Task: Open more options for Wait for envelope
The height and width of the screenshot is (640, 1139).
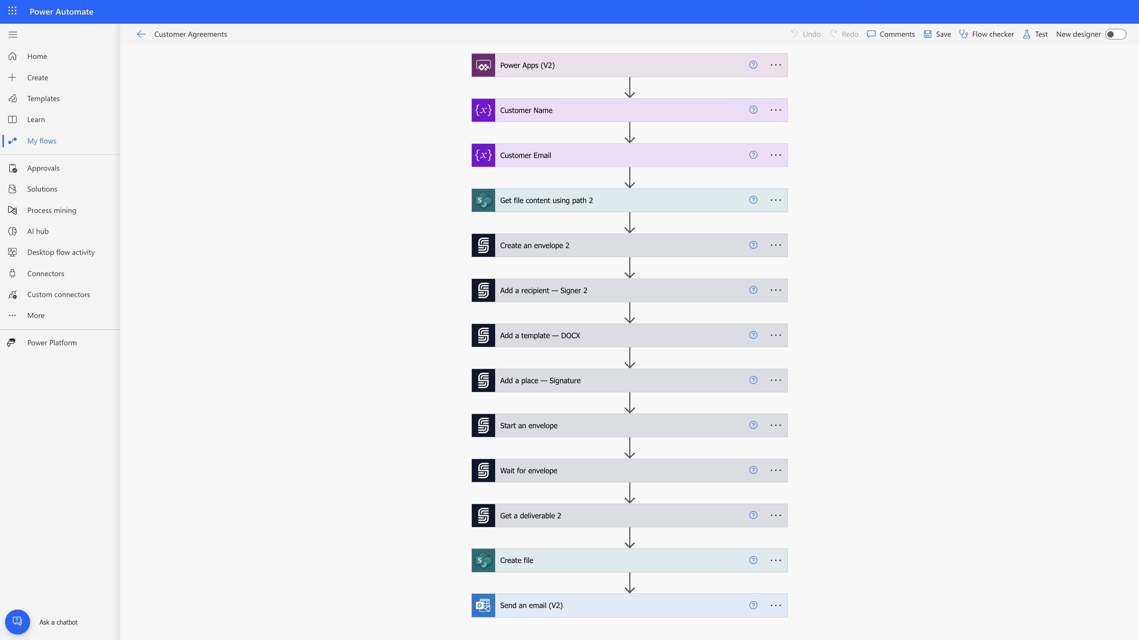Action: click(776, 471)
